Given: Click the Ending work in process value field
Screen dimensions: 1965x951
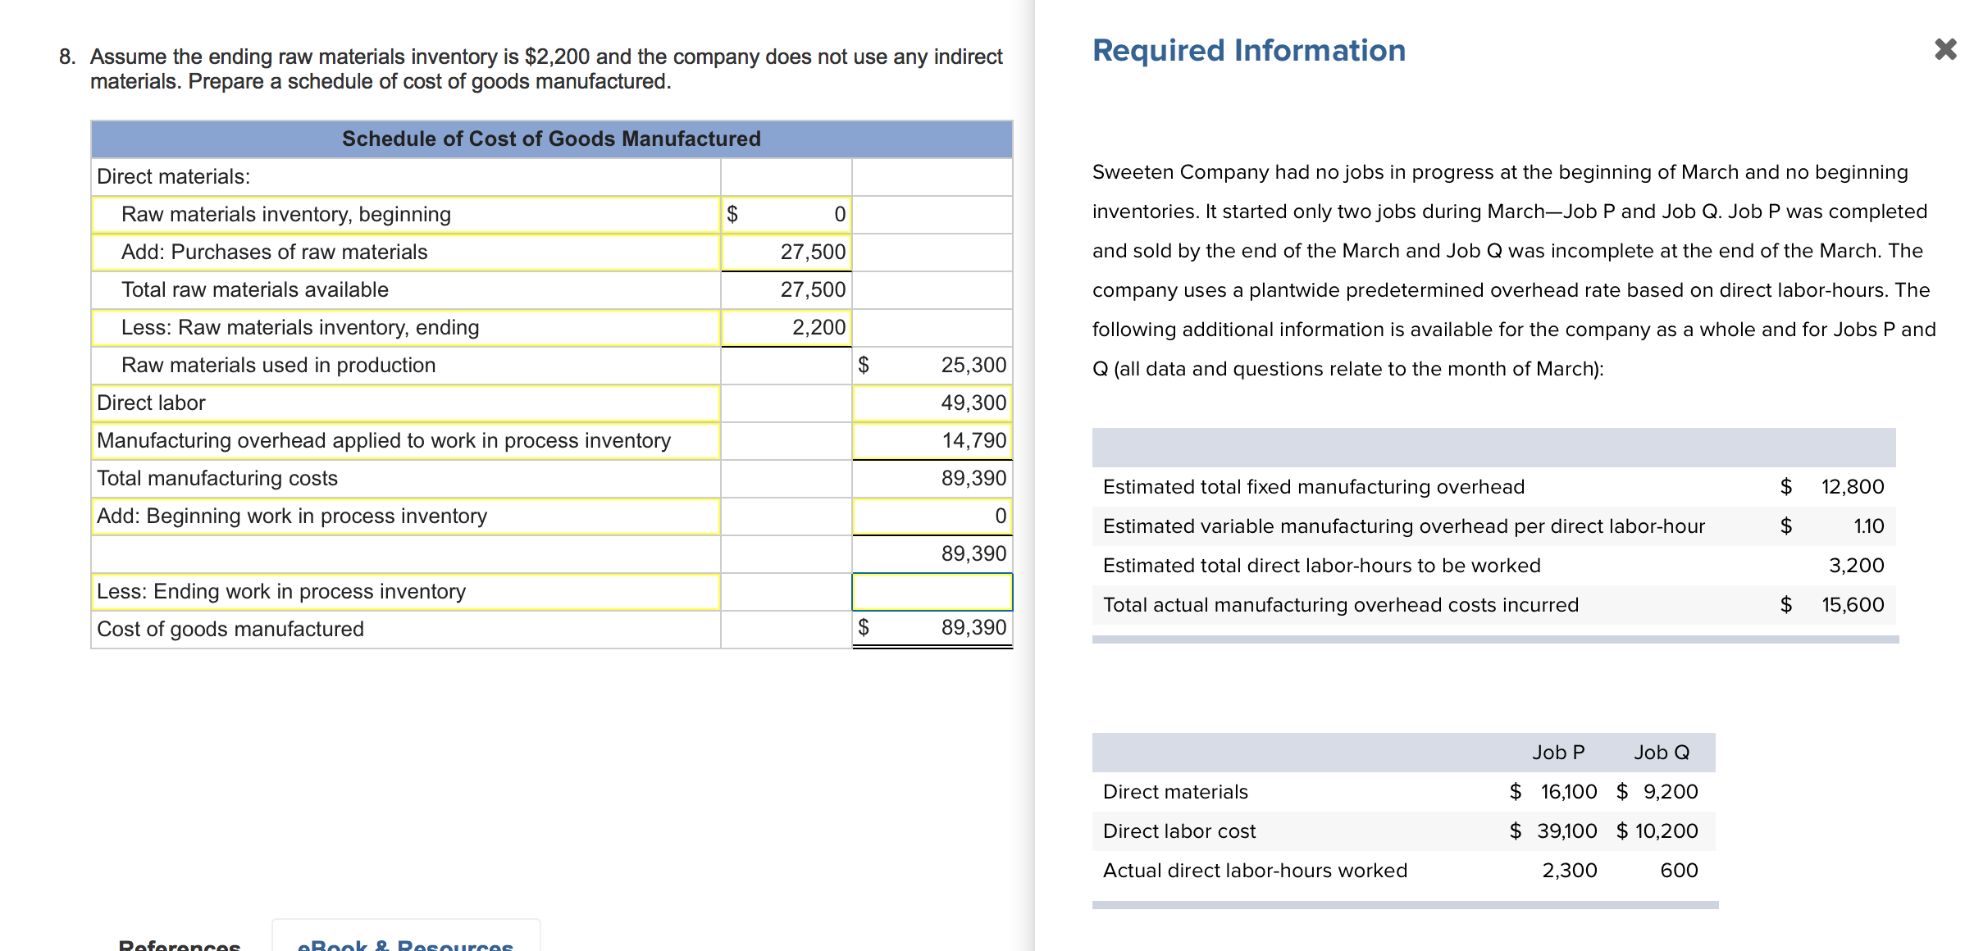Looking at the screenshot, I should (x=932, y=592).
